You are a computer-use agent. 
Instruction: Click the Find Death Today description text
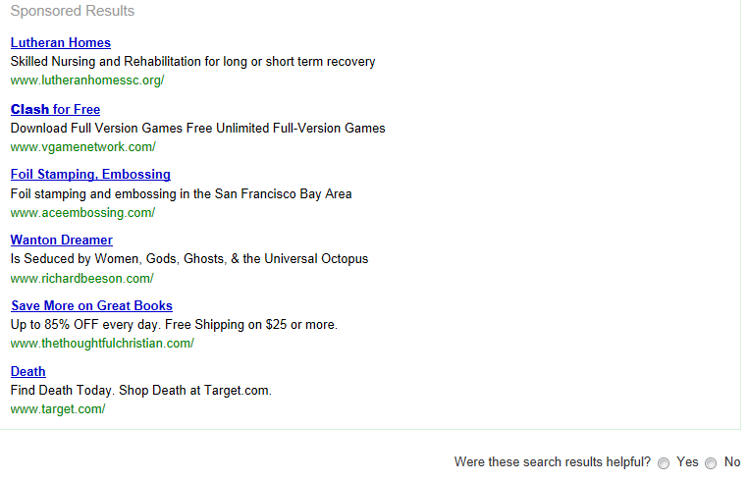140,391
